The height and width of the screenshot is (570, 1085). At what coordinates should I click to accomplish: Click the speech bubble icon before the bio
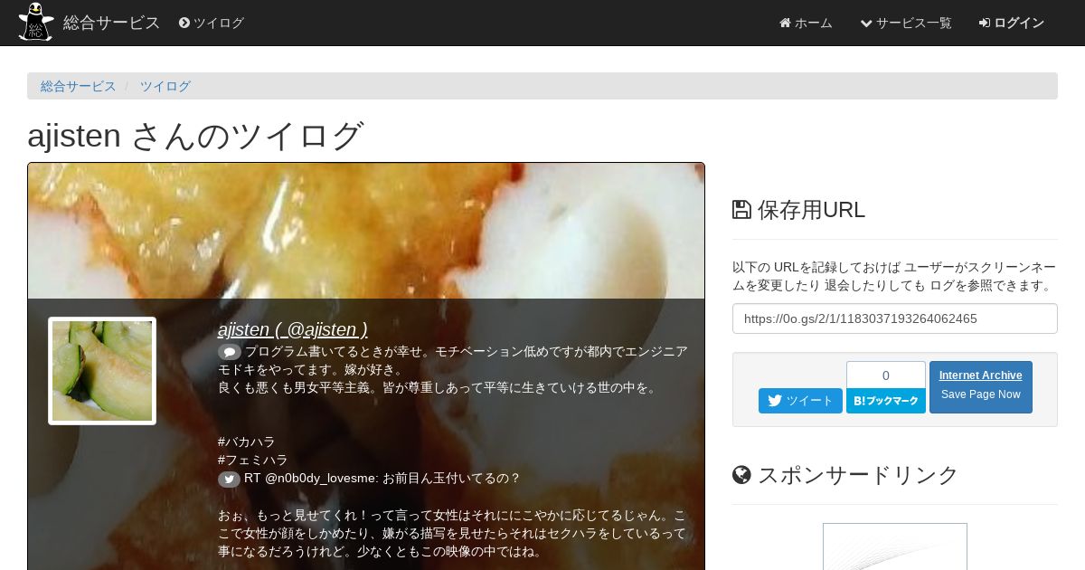click(230, 352)
